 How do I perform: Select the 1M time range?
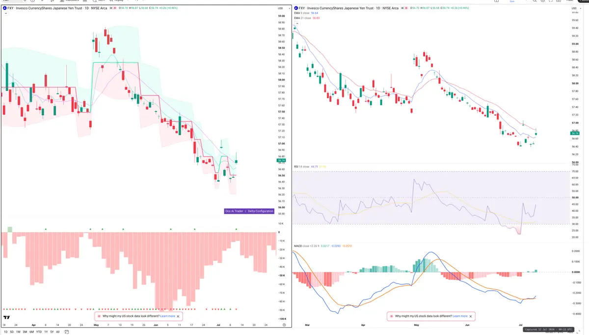(18, 332)
